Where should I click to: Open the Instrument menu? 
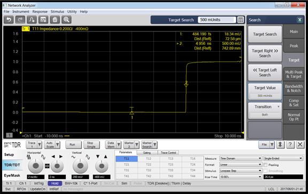point(21,12)
